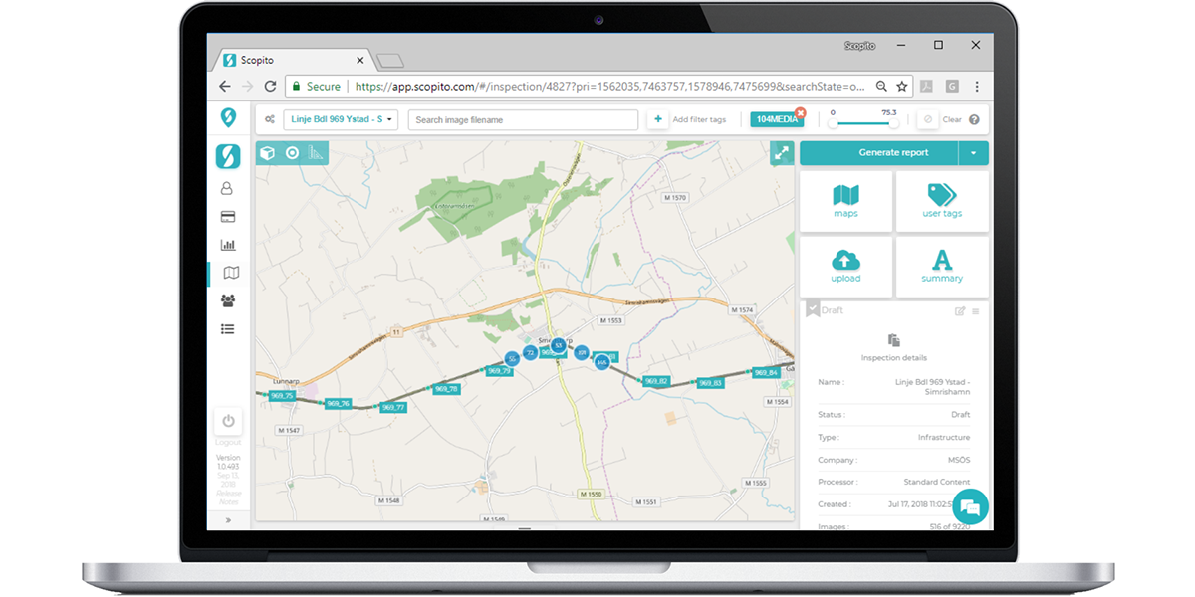Open the PDF extension icon
Viewport: 1195px width, 597px height.
point(926,87)
